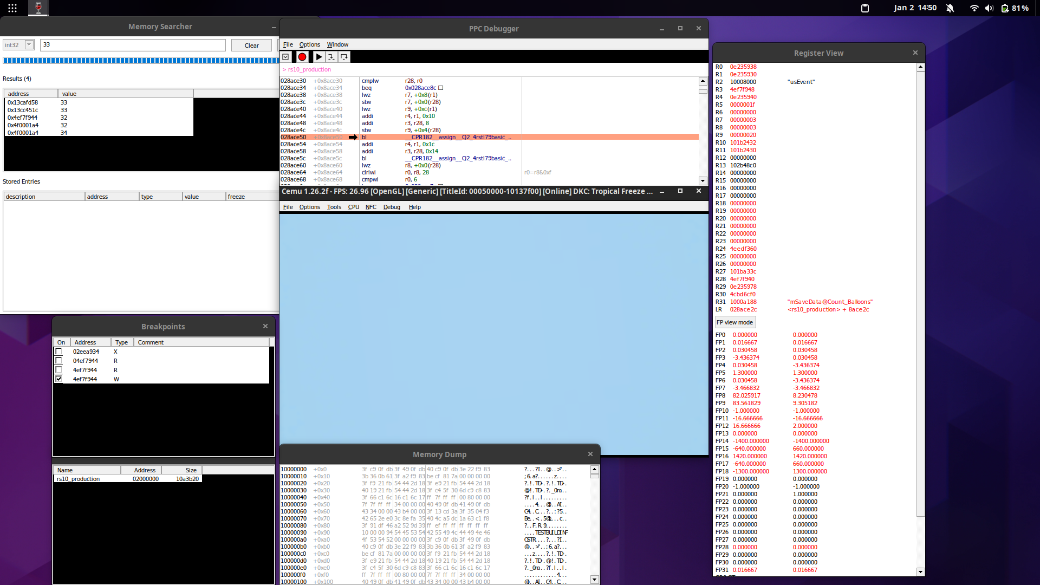
Task: Open the volume control in the system tray
Action: (x=989, y=8)
